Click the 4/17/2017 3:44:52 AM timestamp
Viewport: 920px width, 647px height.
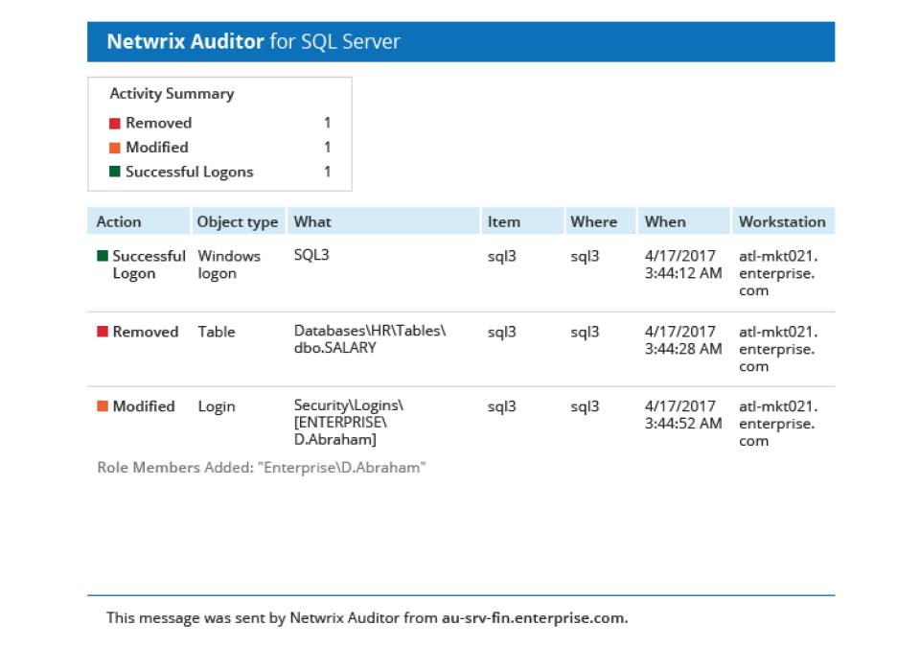pos(683,415)
